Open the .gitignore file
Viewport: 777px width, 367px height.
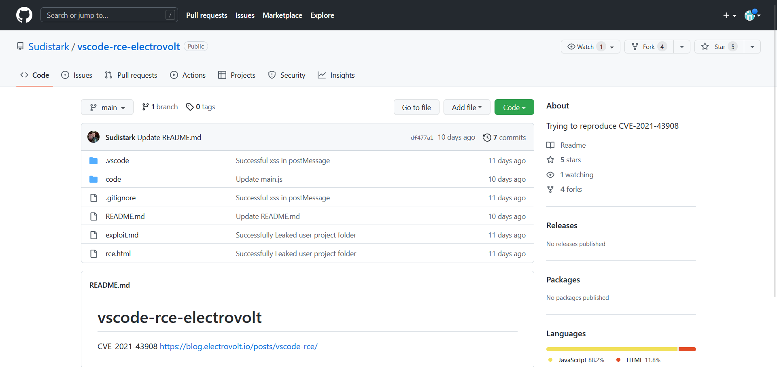click(121, 198)
